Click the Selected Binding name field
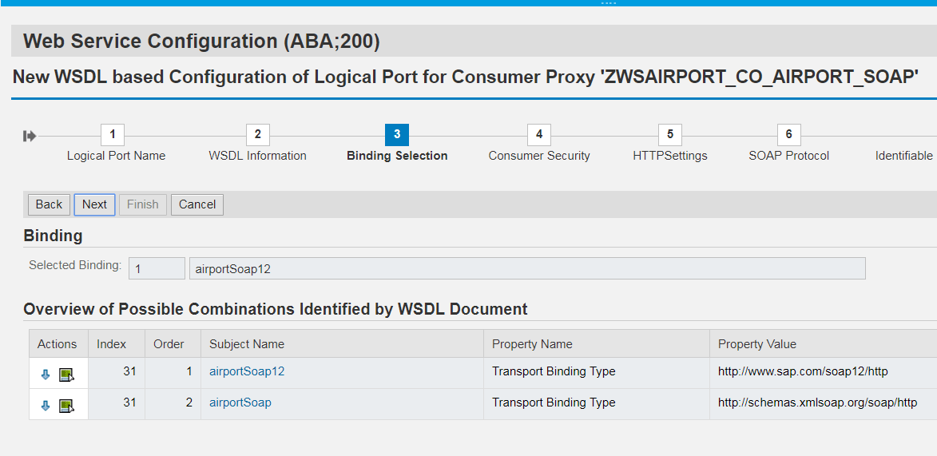This screenshot has width=937, height=456. (x=526, y=269)
